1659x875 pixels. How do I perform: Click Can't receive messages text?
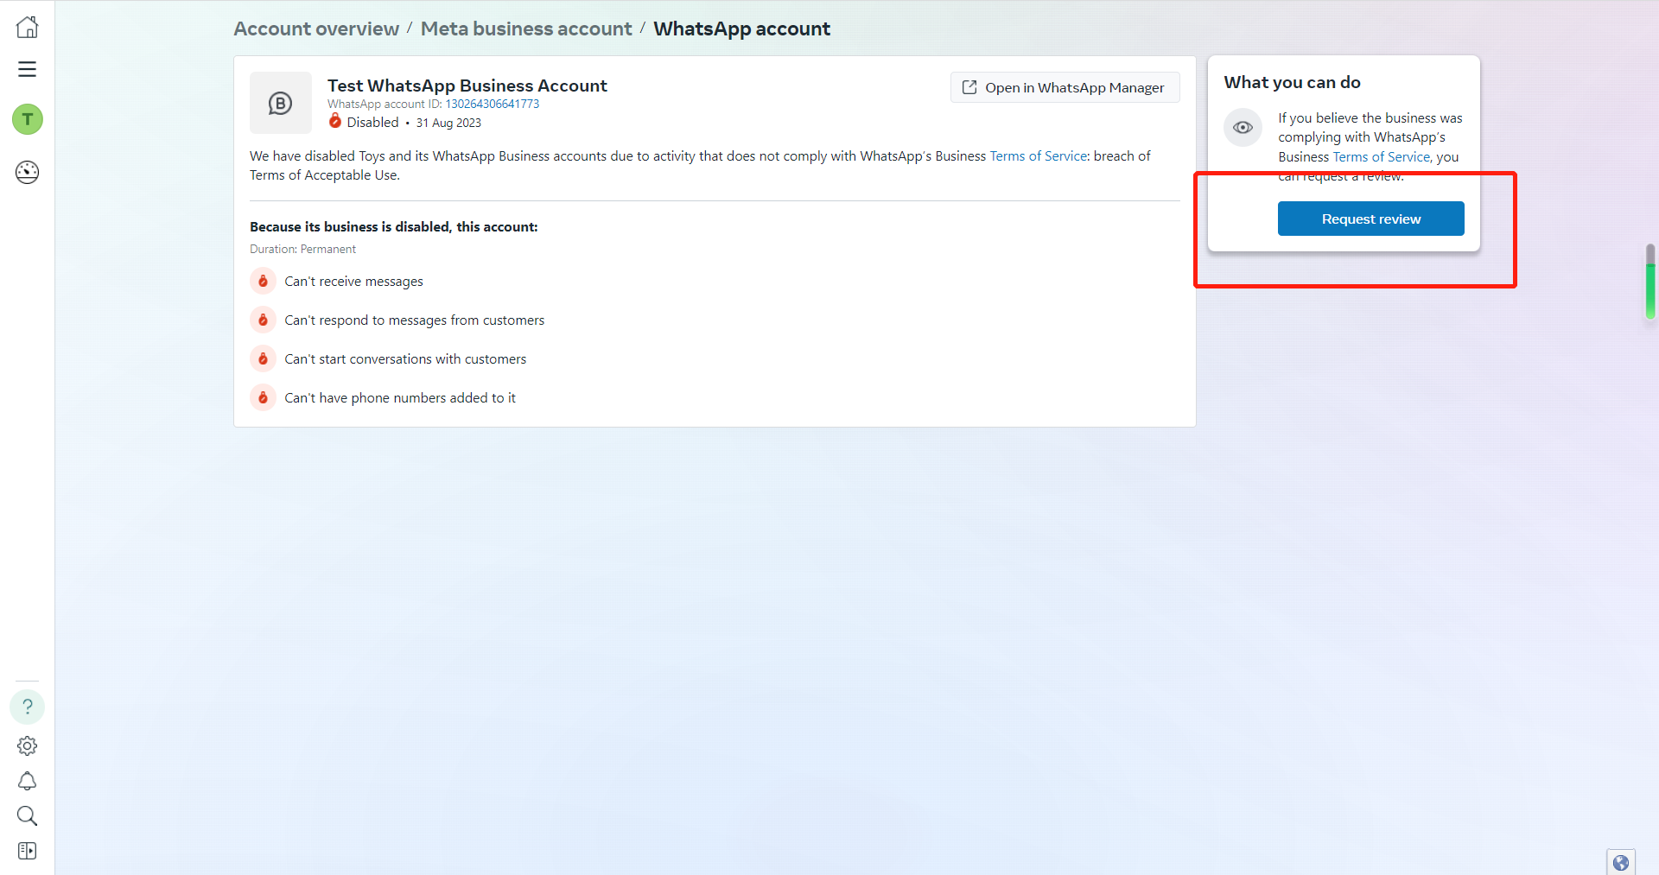[x=353, y=282]
